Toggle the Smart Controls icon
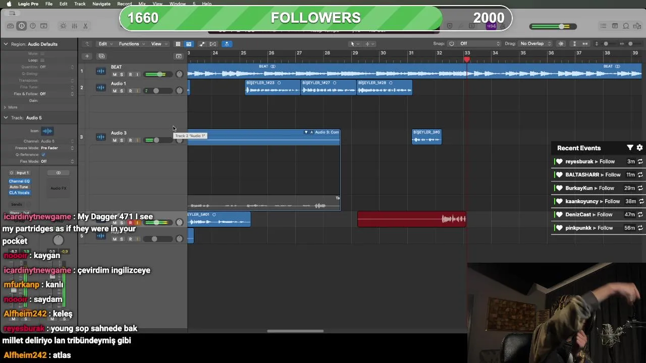The image size is (646, 363). (63, 26)
